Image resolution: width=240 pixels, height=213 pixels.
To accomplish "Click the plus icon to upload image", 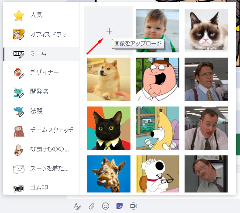I will point(109,31).
